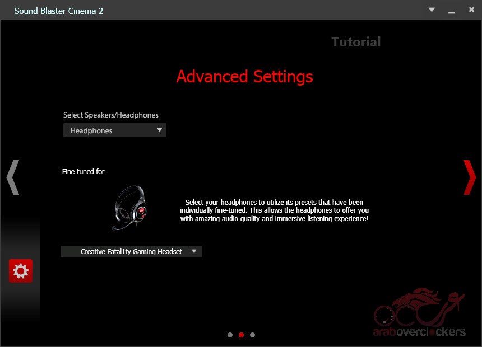Click the arrow on the Headphones combo box
Viewport: 482px width, 347px height.
pos(160,130)
